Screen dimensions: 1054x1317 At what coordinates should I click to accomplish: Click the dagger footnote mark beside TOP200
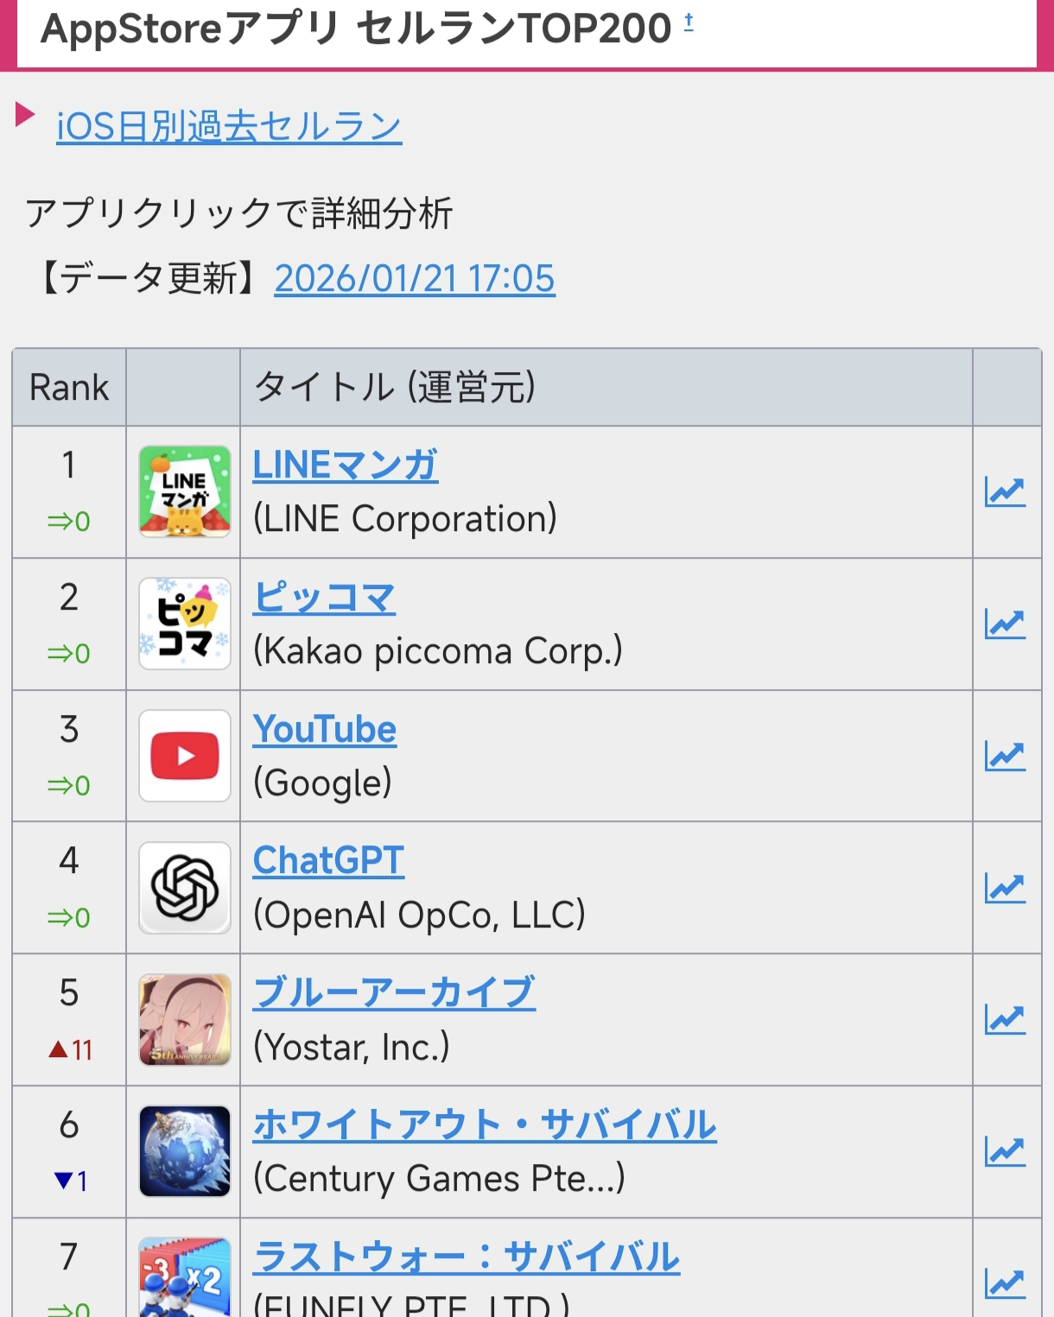(689, 22)
